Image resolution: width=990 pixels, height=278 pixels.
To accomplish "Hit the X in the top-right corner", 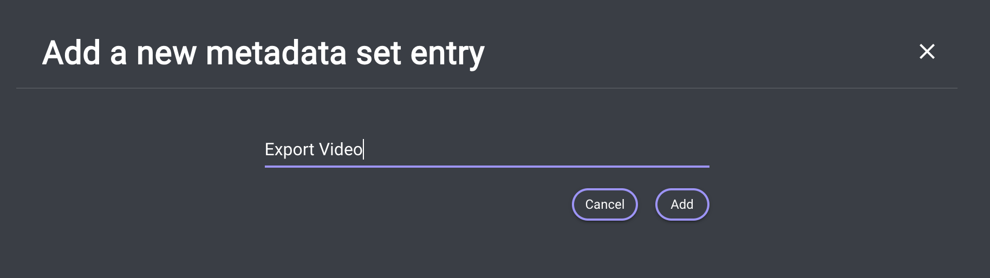I will click(x=927, y=52).
